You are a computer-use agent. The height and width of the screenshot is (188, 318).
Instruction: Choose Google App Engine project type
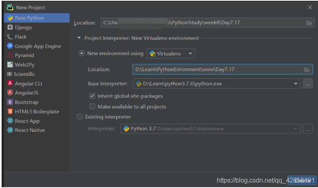coord(37,46)
